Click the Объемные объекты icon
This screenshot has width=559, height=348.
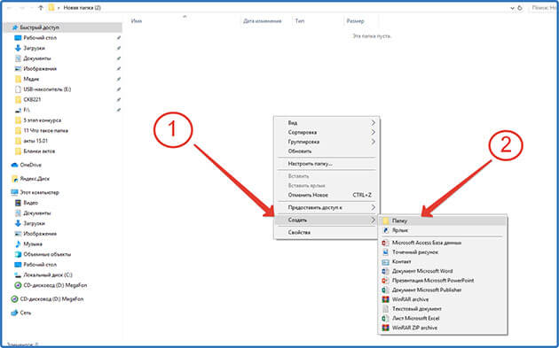point(18,254)
